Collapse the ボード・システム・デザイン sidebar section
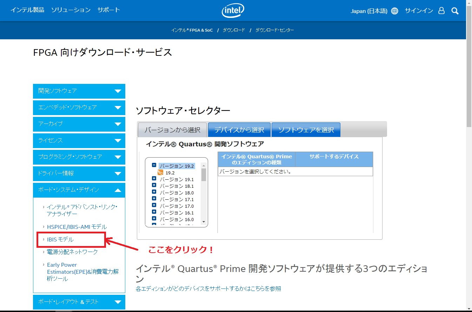The width and height of the screenshot is (472, 312). tap(79, 190)
